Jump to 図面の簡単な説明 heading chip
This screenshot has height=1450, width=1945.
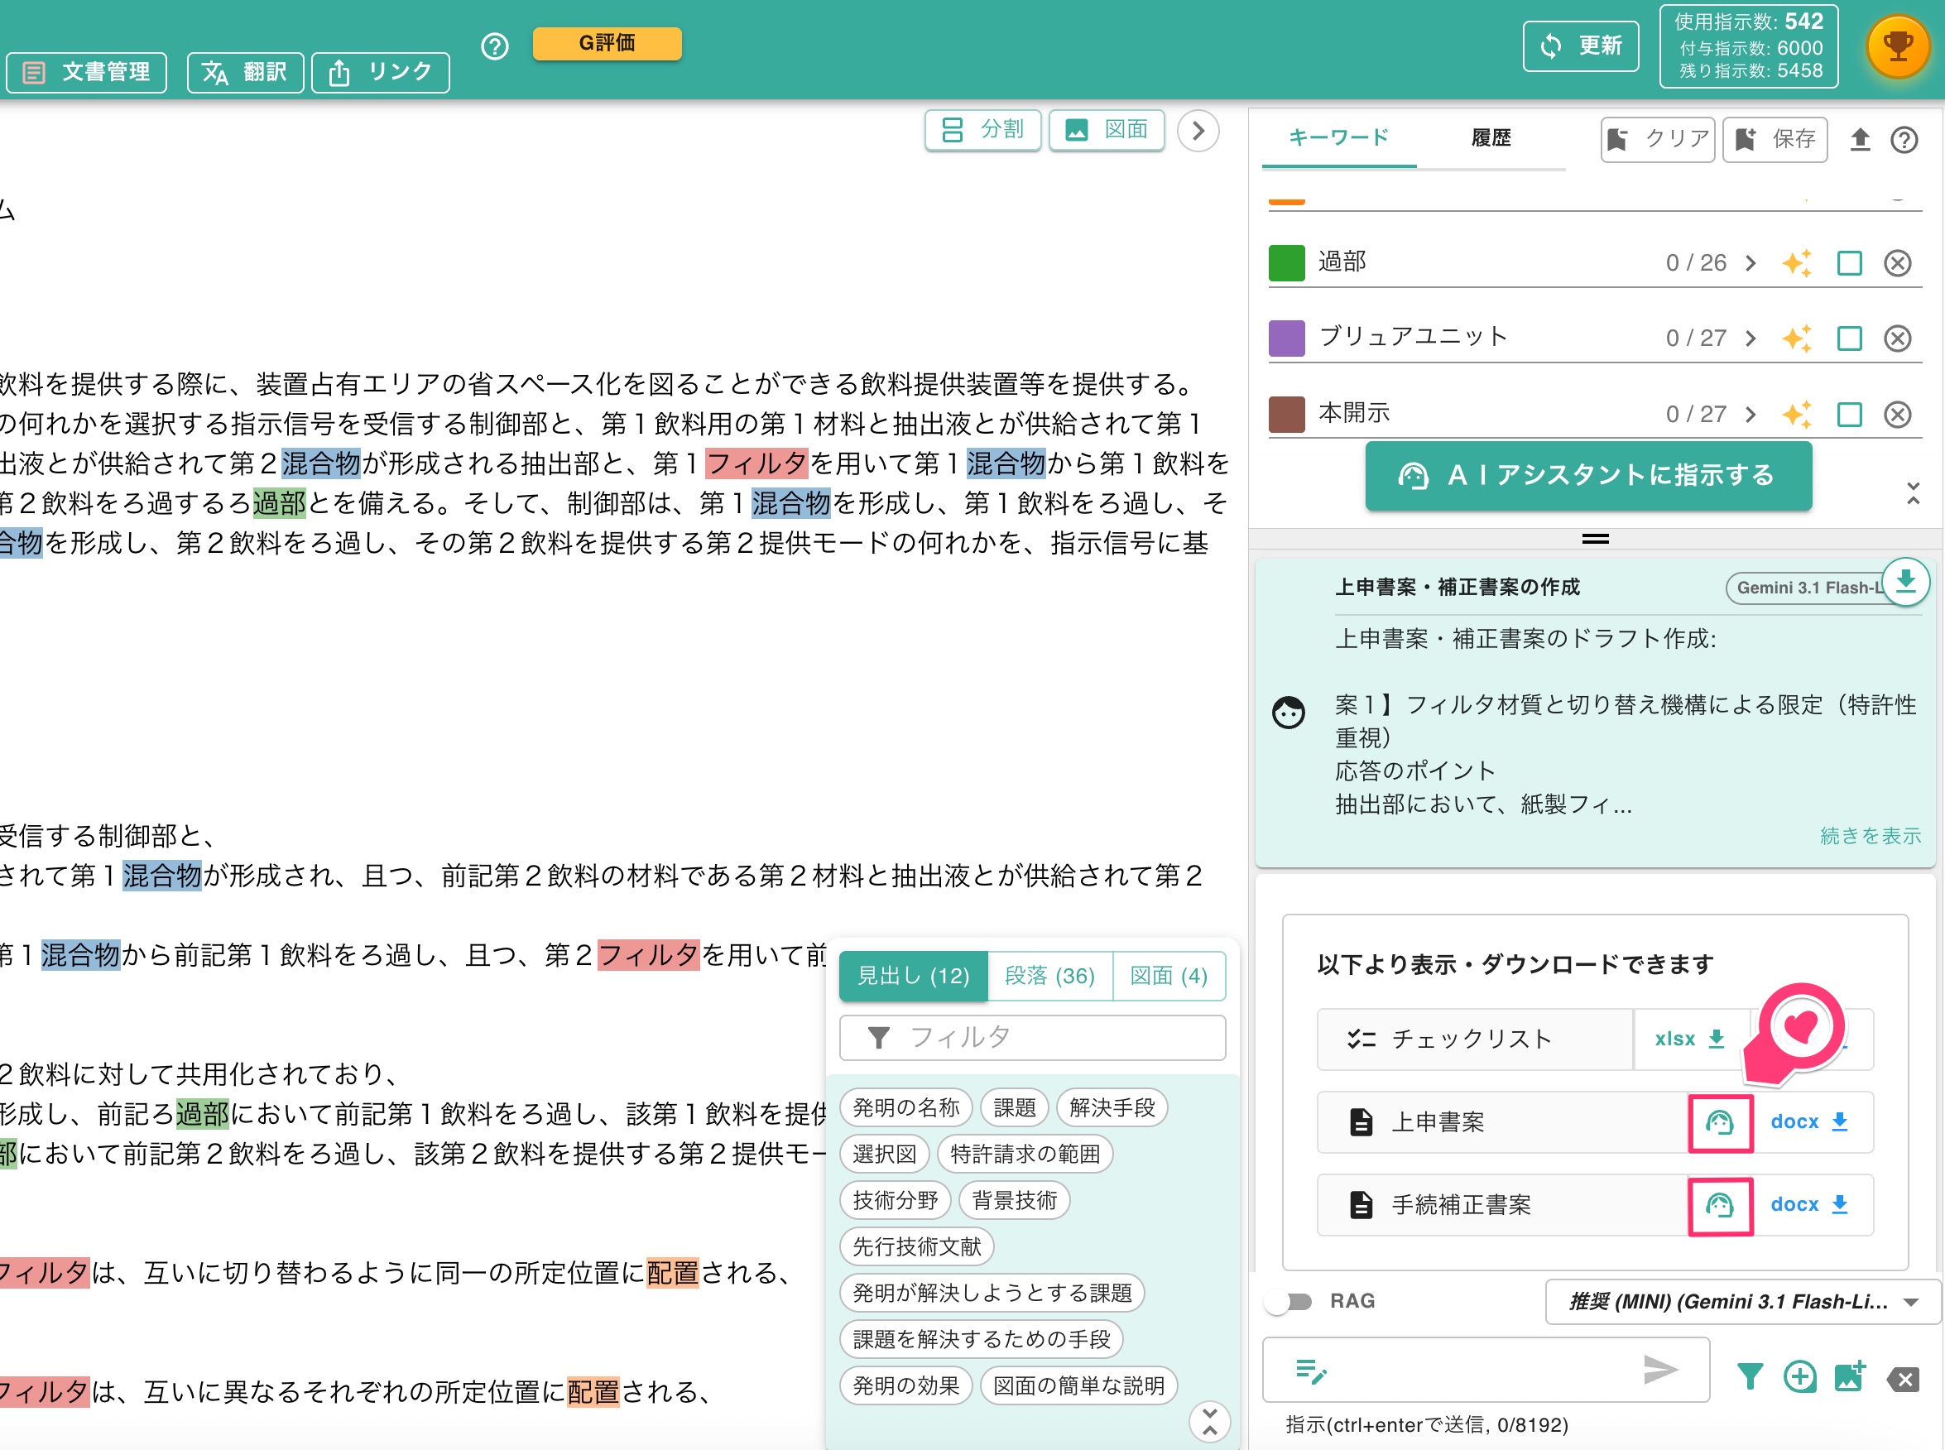(x=1079, y=1386)
